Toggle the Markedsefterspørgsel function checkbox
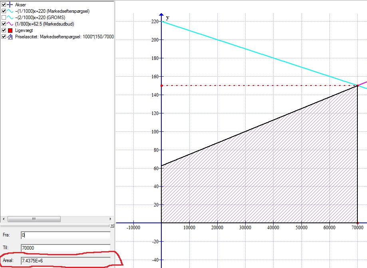Screen dimensions: 367x268 (x=4, y=11)
